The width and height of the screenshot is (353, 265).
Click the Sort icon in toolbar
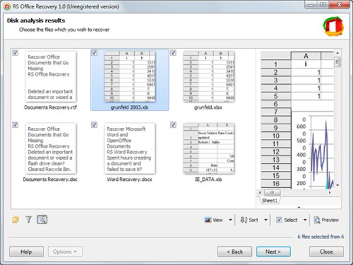pyautogui.click(x=244, y=220)
